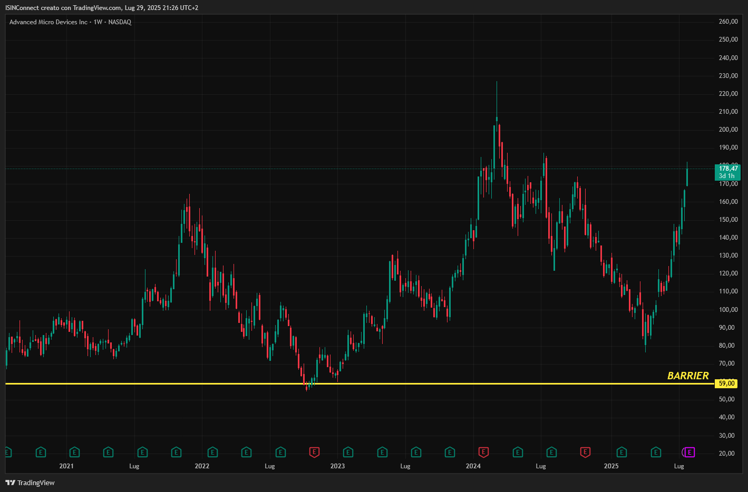
Task: Select the yellow barrier horizontal line
Action: (x=360, y=383)
